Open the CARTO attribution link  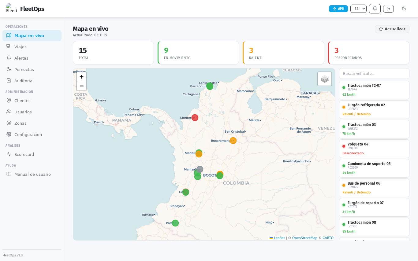pyautogui.click(x=328, y=238)
